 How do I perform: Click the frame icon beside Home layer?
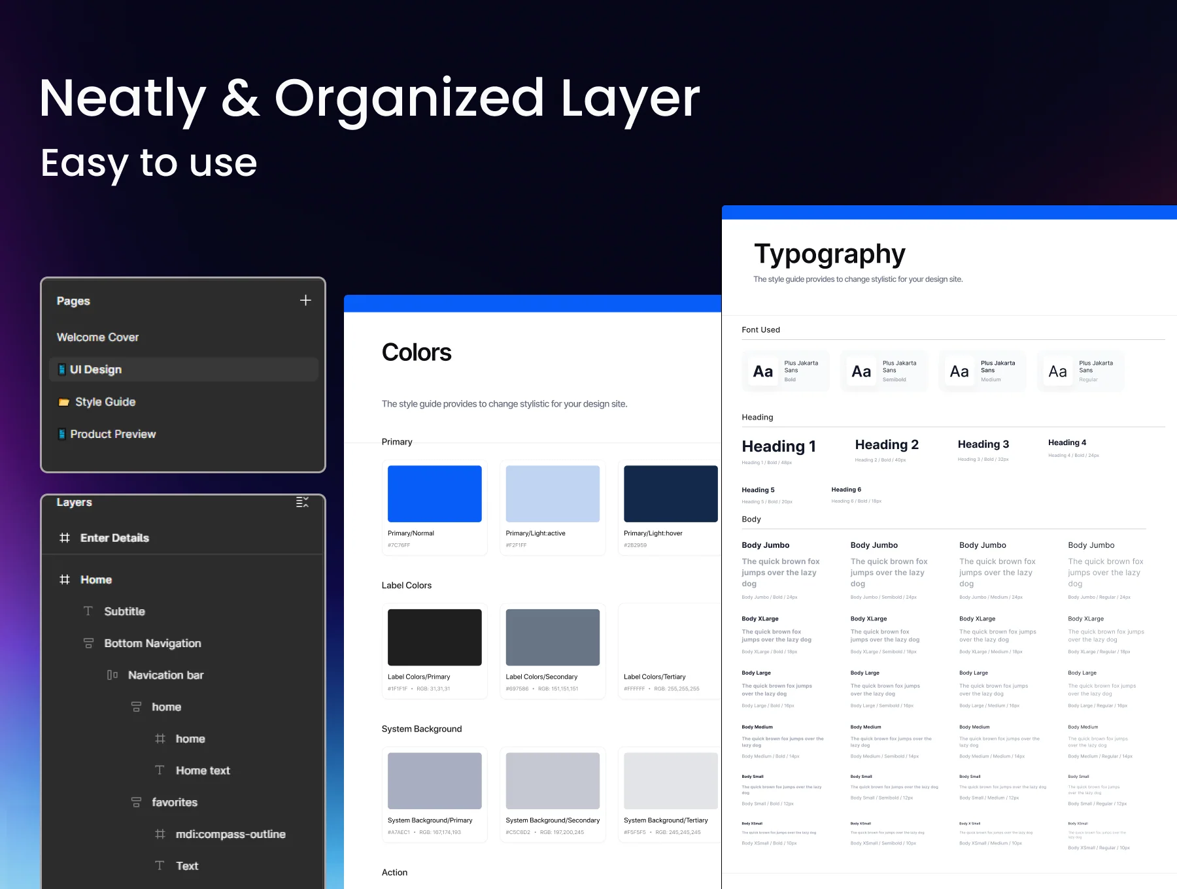(x=65, y=579)
